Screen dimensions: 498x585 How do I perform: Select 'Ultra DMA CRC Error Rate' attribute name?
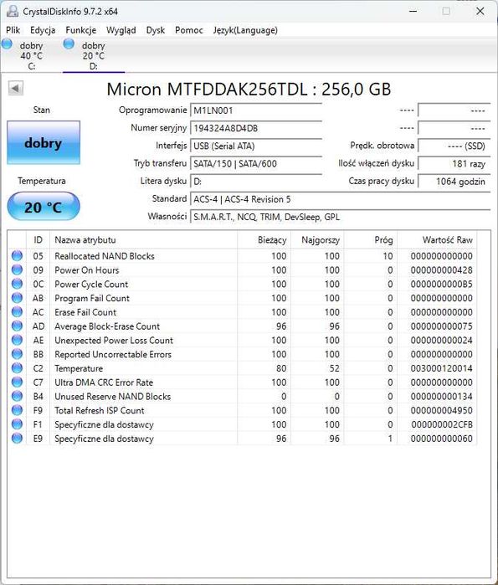104,382
